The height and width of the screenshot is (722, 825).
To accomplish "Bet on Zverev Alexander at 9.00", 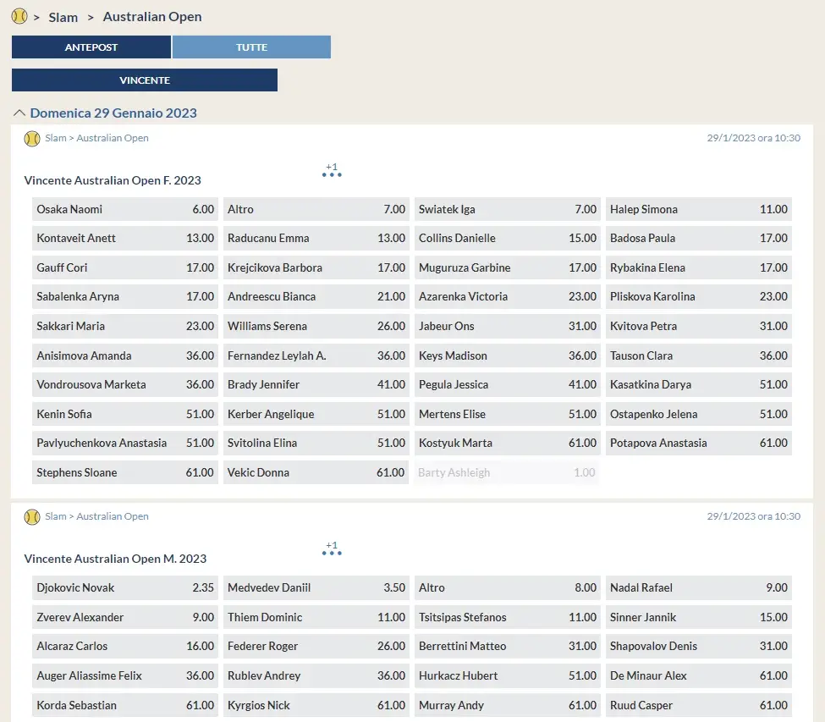I will [125, 617].
